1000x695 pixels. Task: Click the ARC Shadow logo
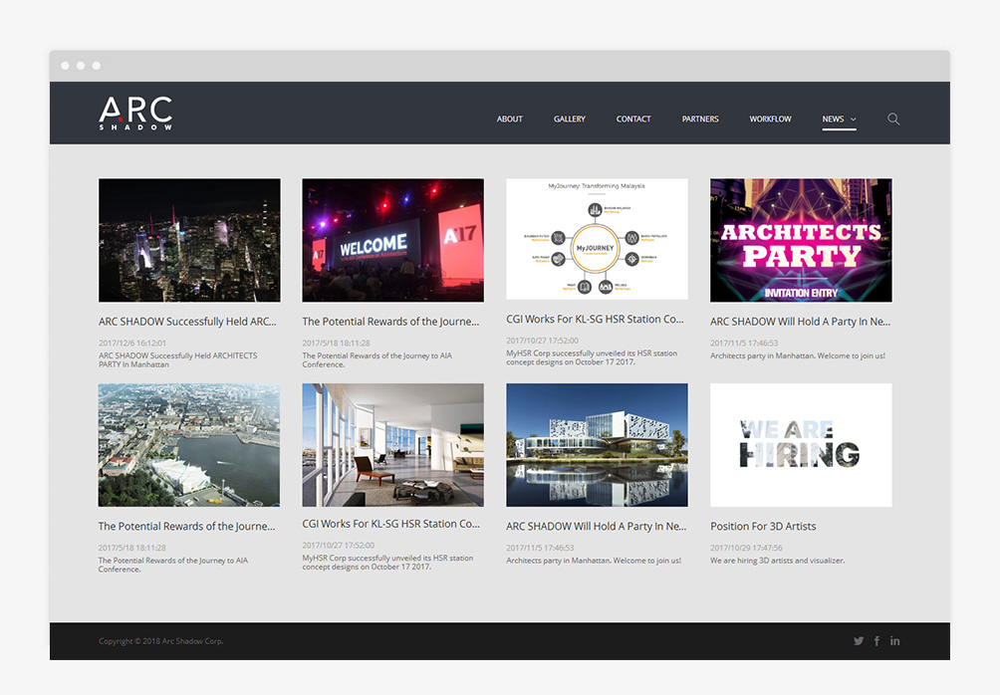pos(135,114)
